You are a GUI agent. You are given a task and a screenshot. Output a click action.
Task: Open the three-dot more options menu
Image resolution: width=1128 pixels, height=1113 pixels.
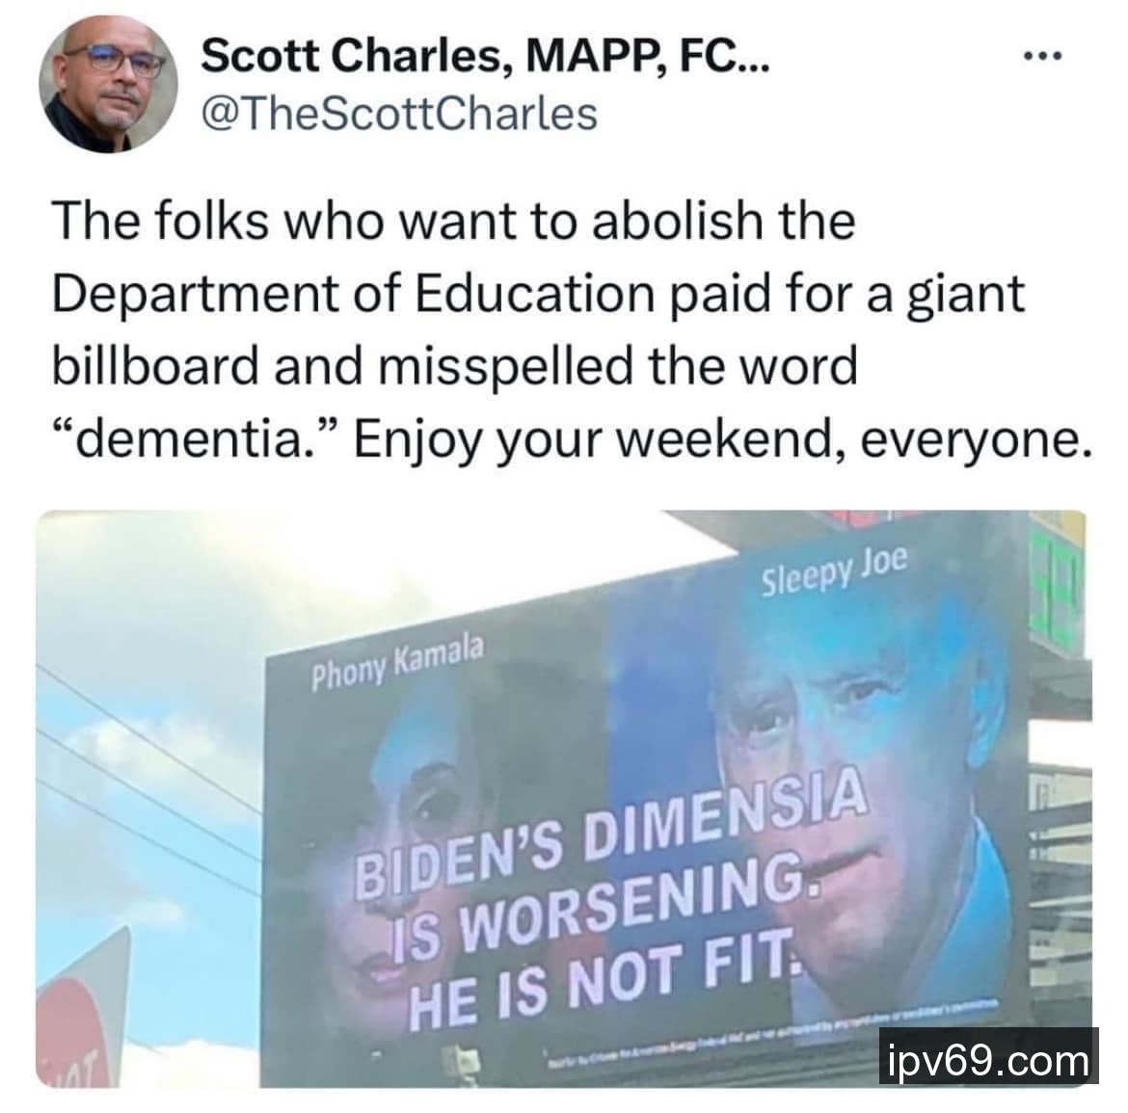click(x=1042, y=56)
